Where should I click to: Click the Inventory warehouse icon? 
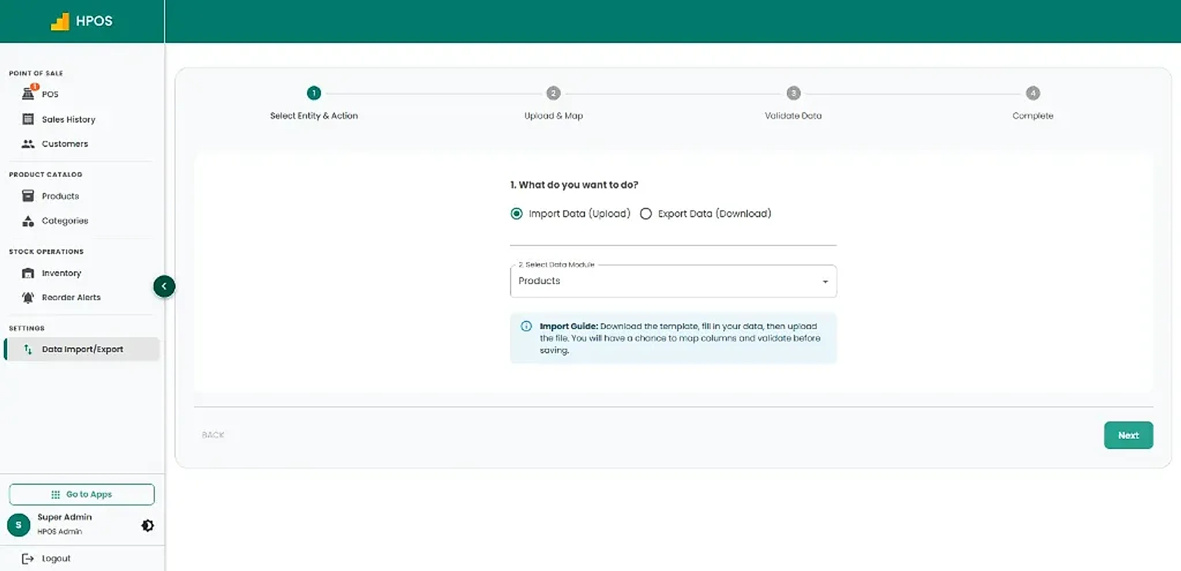pos(28,273)
